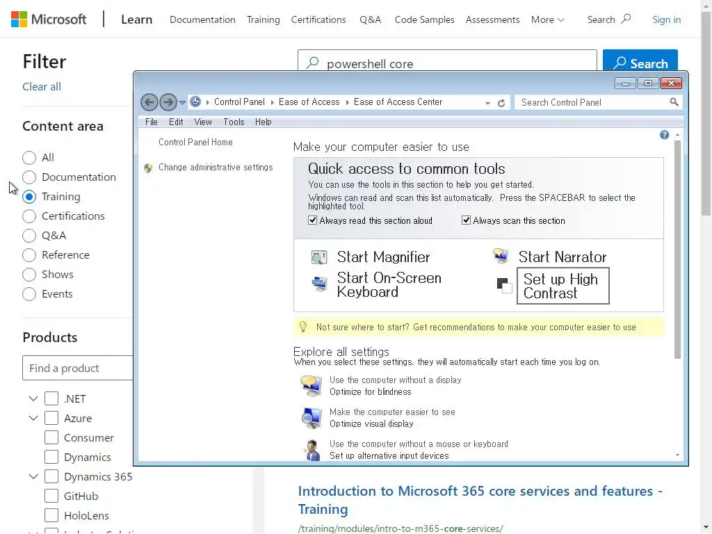Select the Shows radio button
The width and height of the screenshot is (712, 534).
[x=29, y=275]
